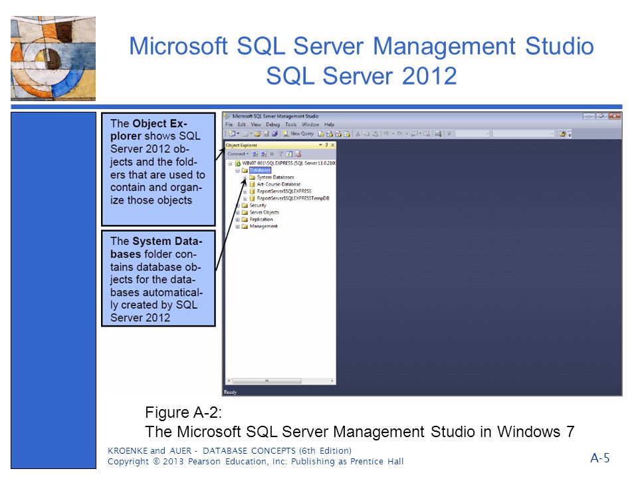Click the Analysis Services DMX Query icon
The width and height of the screenshot is (638, 479).
338,134
